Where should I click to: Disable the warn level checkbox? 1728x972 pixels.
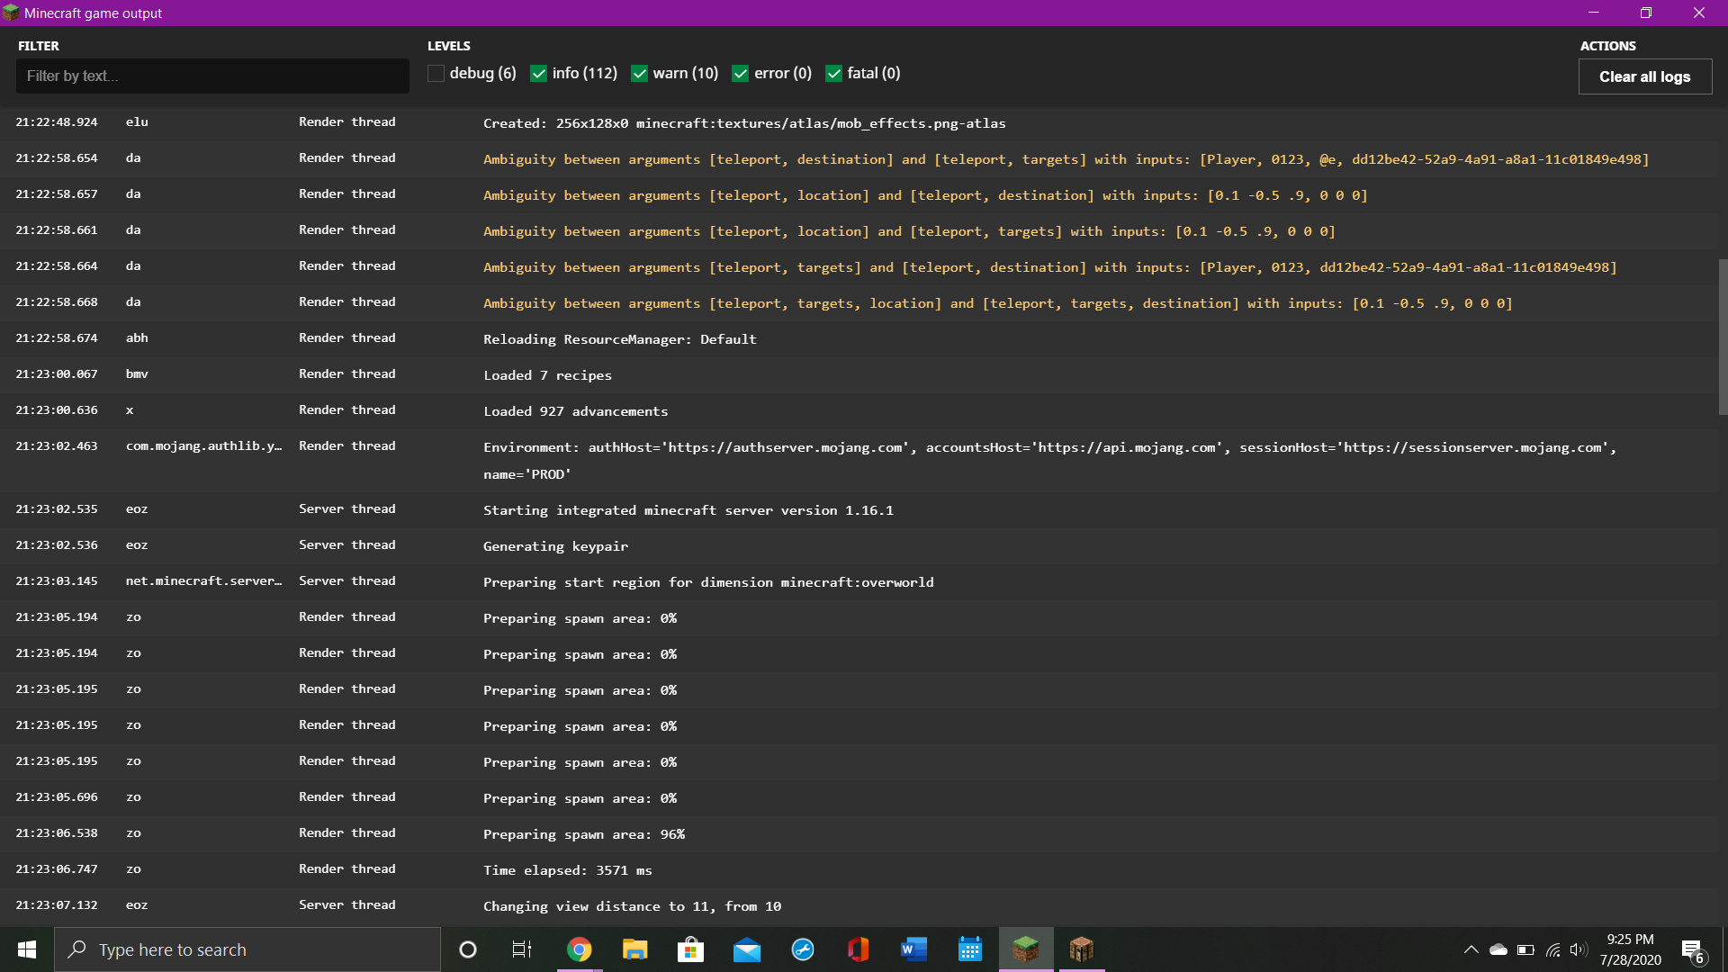[x=640, y=74]
